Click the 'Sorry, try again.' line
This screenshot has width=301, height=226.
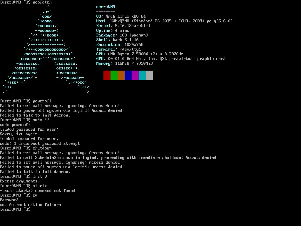coord(20,134)
